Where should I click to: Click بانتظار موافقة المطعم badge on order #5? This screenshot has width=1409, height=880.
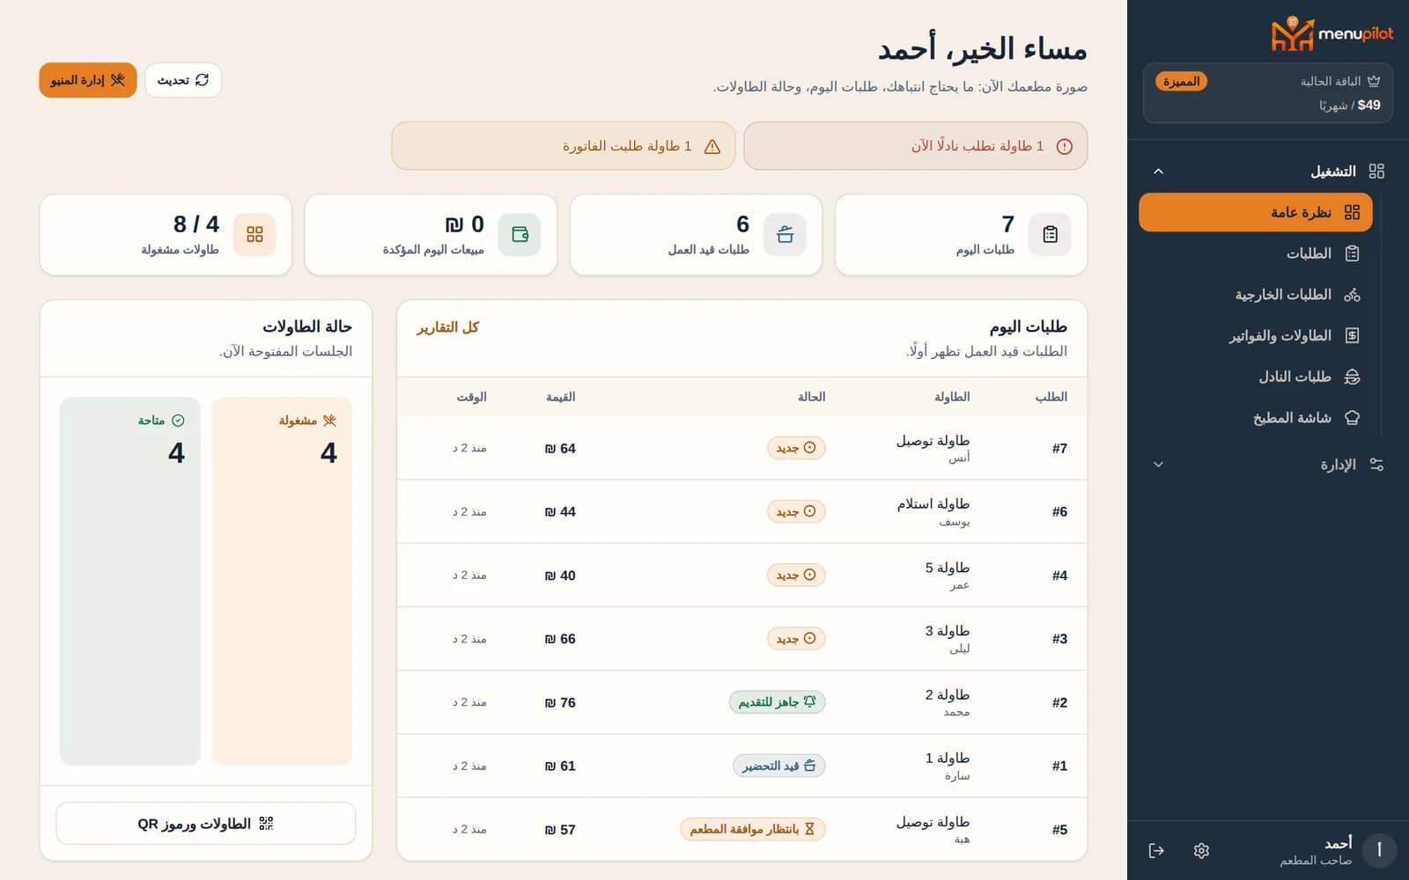753,829
